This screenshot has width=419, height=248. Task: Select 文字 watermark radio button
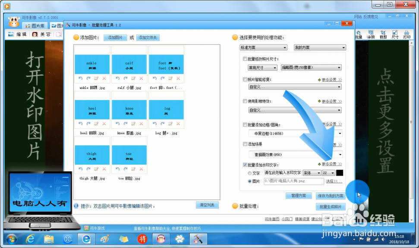[249, 173]
